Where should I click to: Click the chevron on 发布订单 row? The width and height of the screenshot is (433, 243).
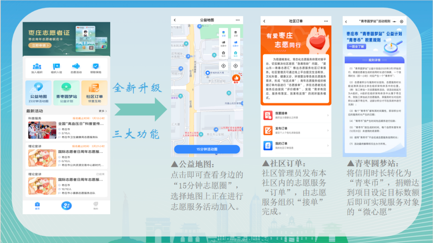[328, 131]
